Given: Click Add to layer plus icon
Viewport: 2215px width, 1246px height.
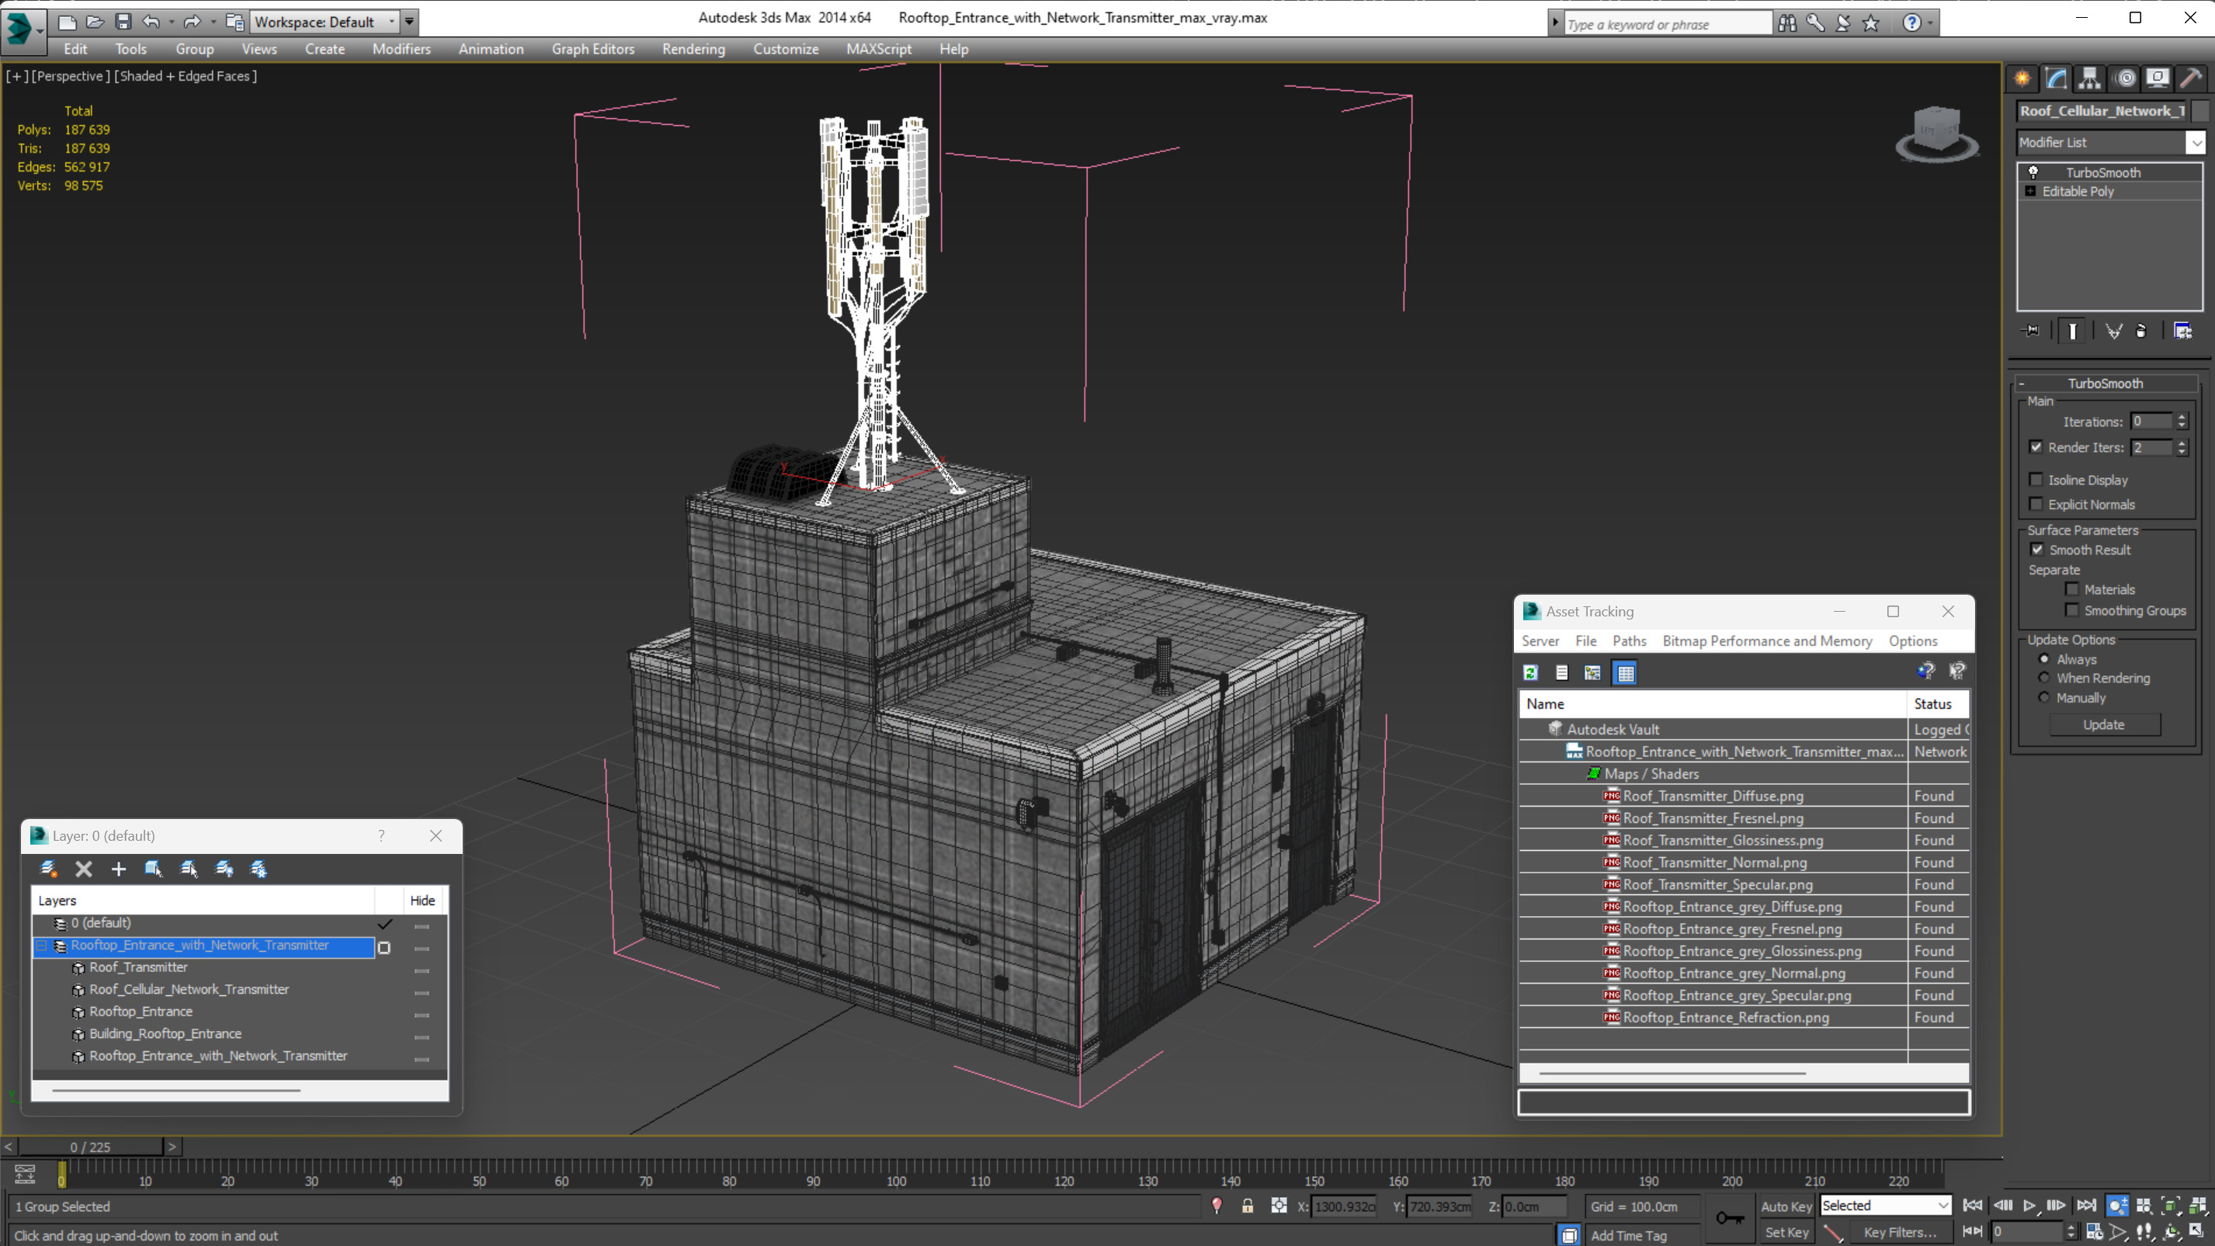Looking at the screenshot, I should (119, 869).
